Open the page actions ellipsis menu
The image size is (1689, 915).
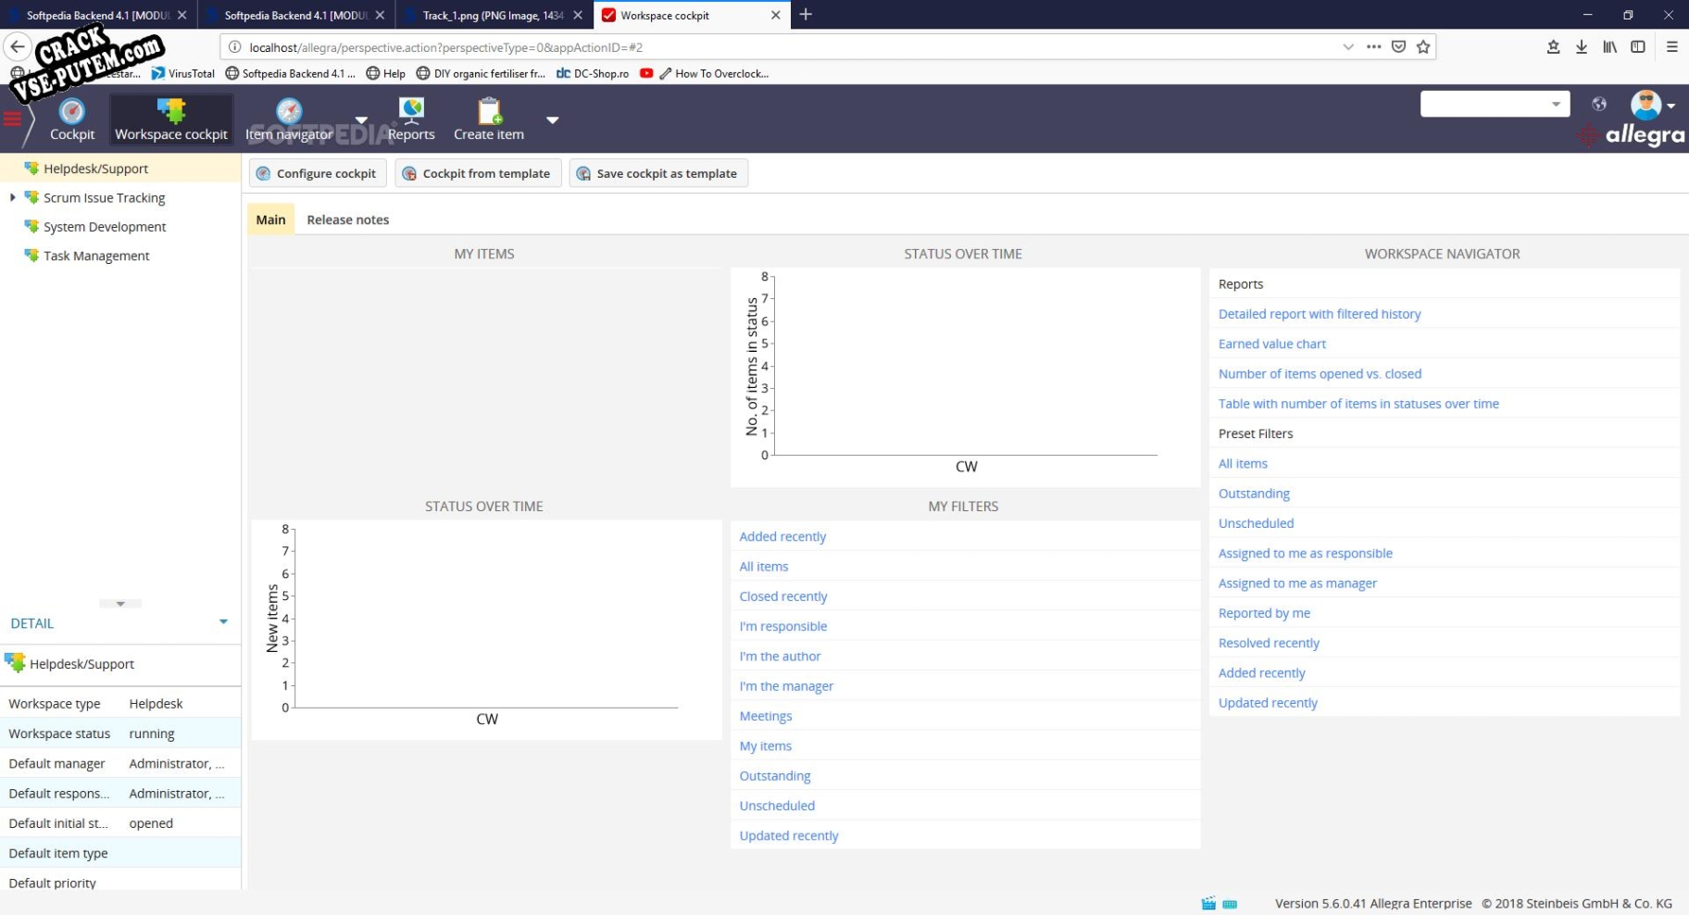pos(1374,46)
